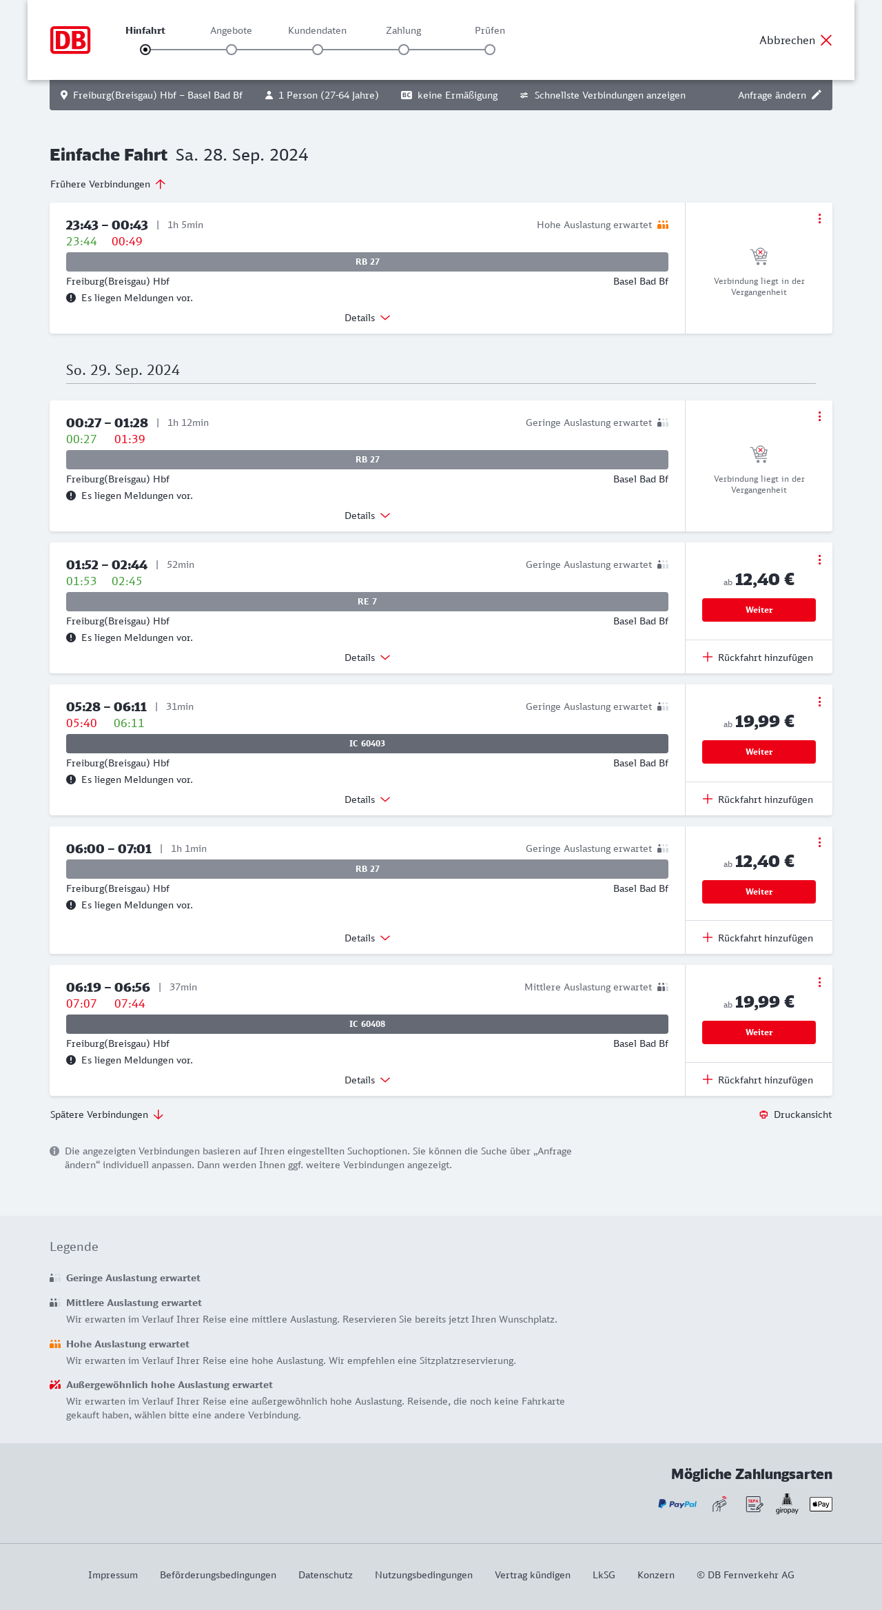Select the Zahlung step circle
Viewport: 882px width, 1610px height.
[404, 50]
